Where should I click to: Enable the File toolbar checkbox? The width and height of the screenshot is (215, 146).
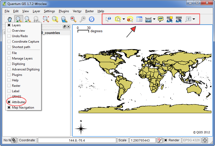click(9, 53)
